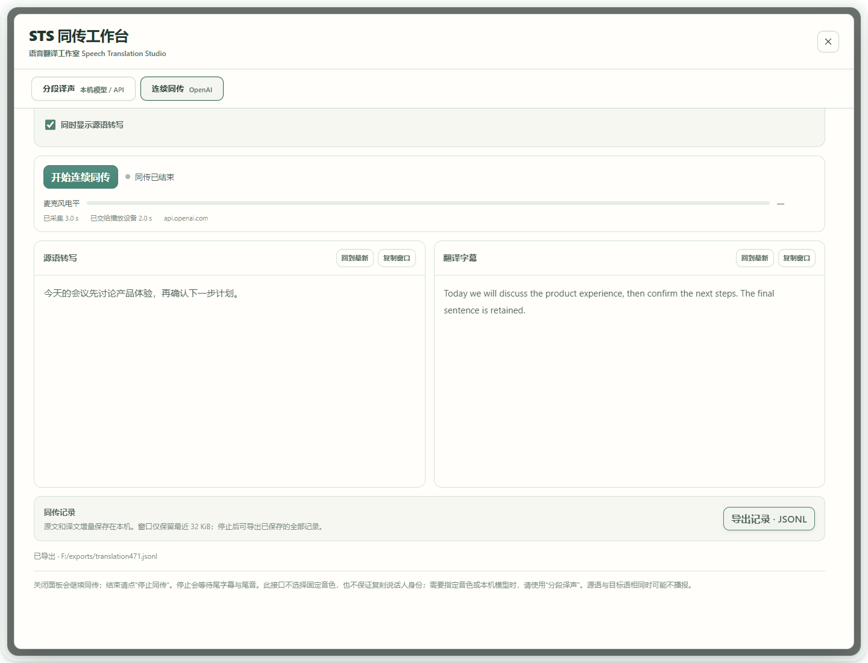This screenshot has width=868, height=663.
Task: Click the 源语转写 panel heading
Action: click(x=60, y=258)
